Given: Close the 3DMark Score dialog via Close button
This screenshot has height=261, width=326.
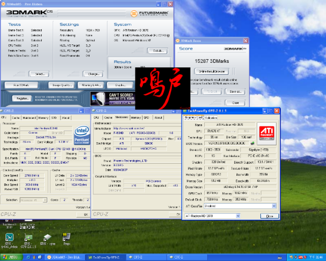Looking at the screenshot, I should click(235, 103).
